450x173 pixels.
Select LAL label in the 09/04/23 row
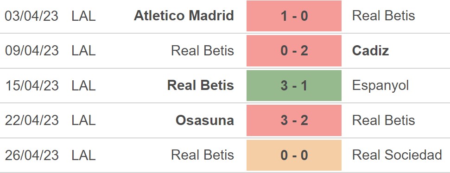tap(83, 51)
